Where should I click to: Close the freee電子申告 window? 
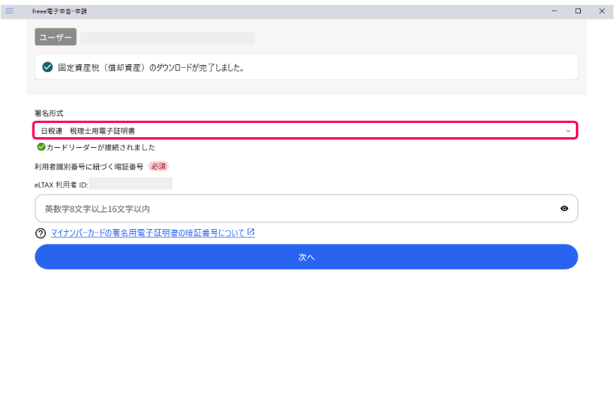(x=602, y=11)
